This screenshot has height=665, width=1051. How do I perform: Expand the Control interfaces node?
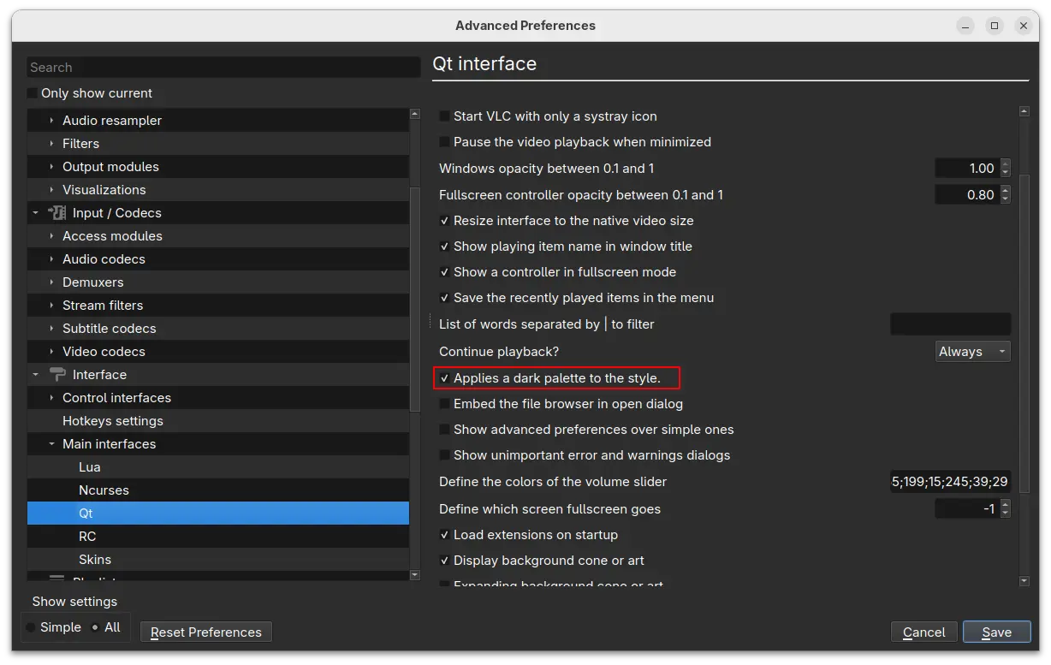coord(51,398)
